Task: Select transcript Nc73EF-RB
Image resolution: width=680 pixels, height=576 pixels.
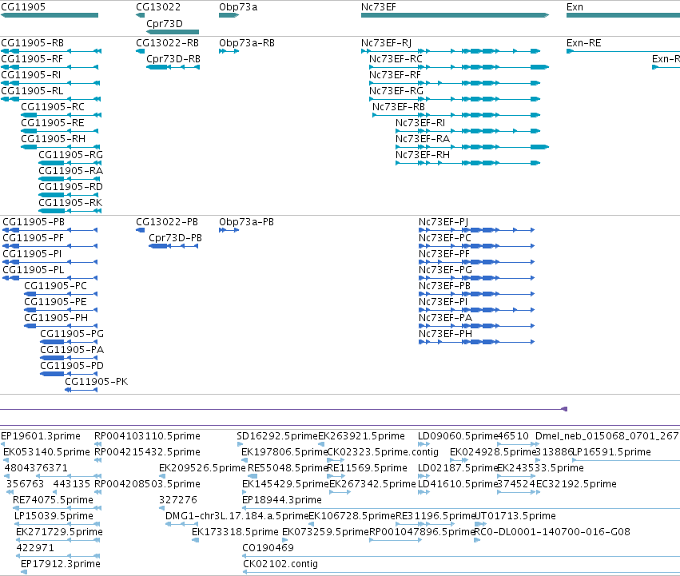Action: click(x=456, y=115)
